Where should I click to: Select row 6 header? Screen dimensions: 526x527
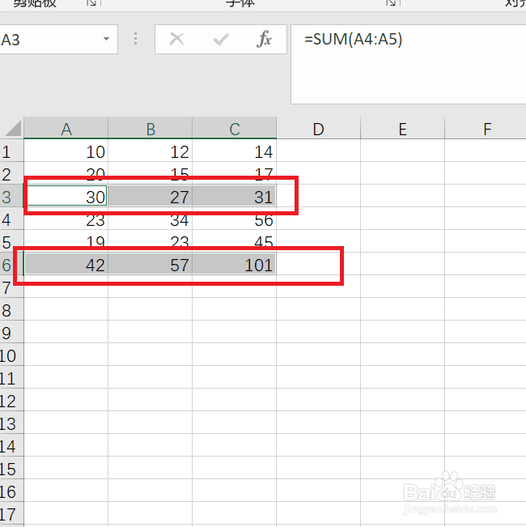point(11,264)
